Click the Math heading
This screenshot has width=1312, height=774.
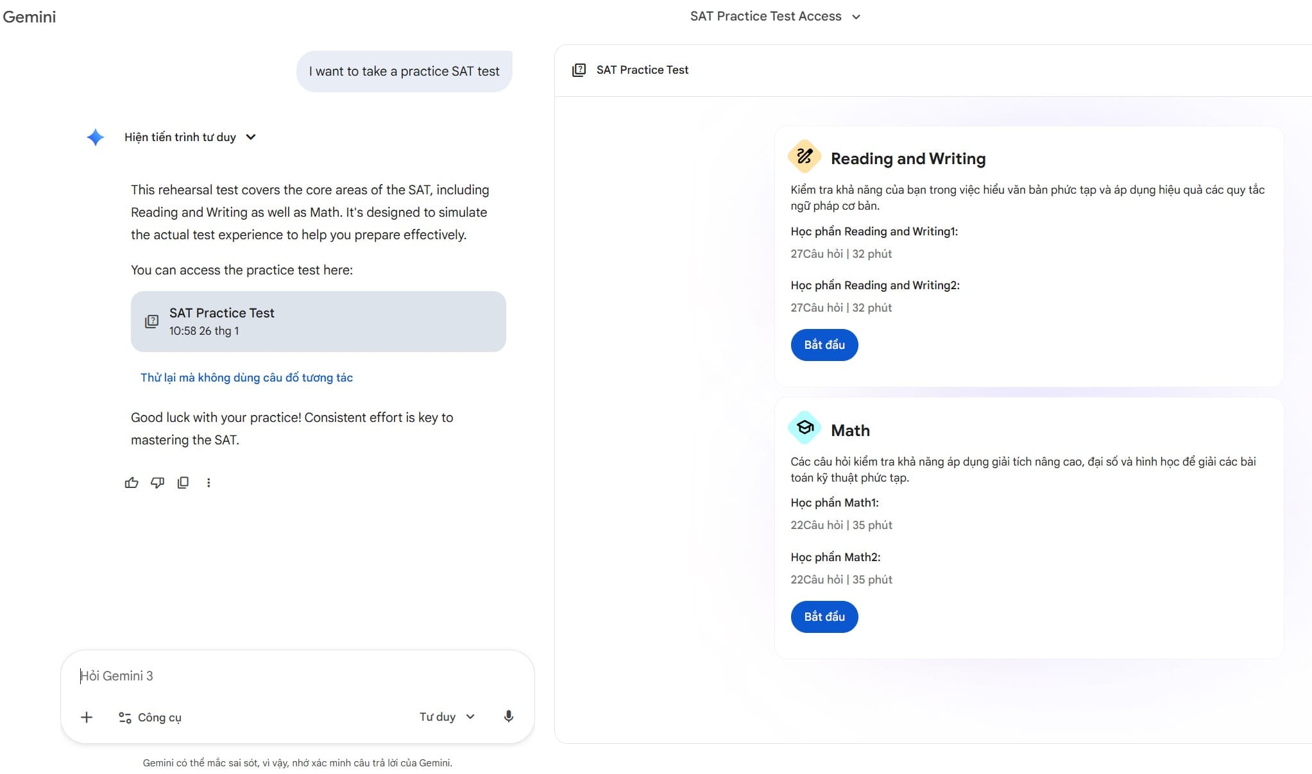(x=850, y=430)
